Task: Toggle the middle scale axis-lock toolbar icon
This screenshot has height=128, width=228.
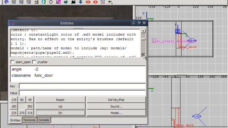Action: [x=21, y=2]
